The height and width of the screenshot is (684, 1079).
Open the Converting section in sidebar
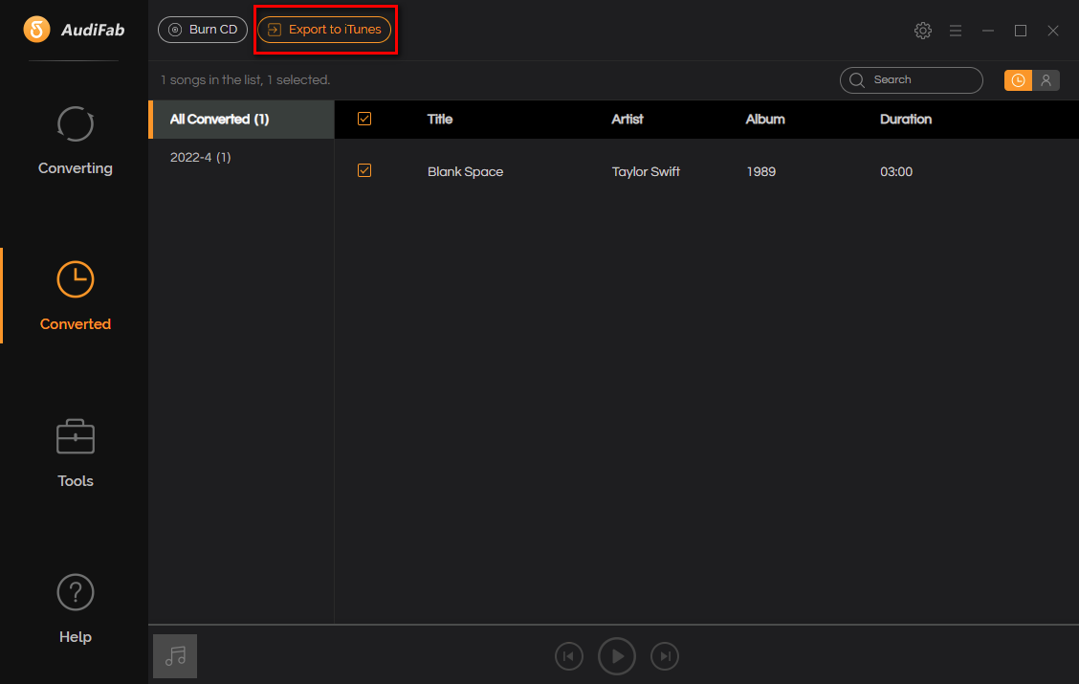(x=75, y=141)
